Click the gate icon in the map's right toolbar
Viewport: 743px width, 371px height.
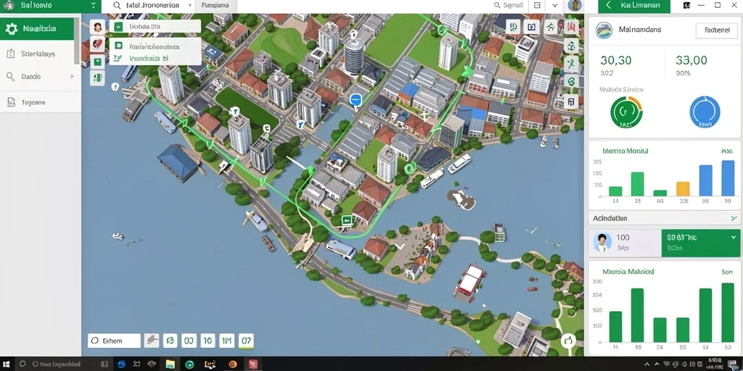(572, 100)
